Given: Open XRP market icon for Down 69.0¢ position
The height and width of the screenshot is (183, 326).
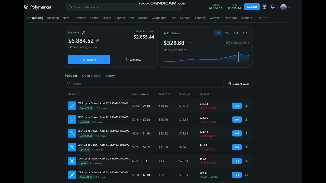Looking at the screenshot, I should click(72, 175).
